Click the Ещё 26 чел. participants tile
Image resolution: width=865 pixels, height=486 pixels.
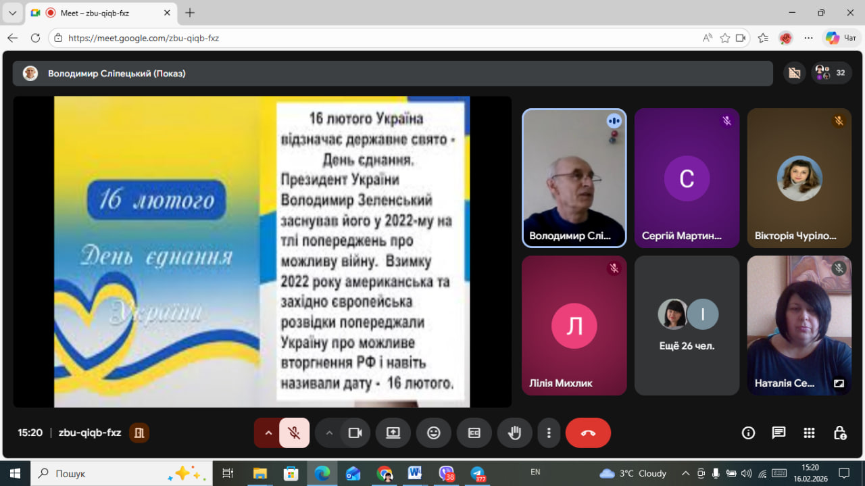point(687,325)
